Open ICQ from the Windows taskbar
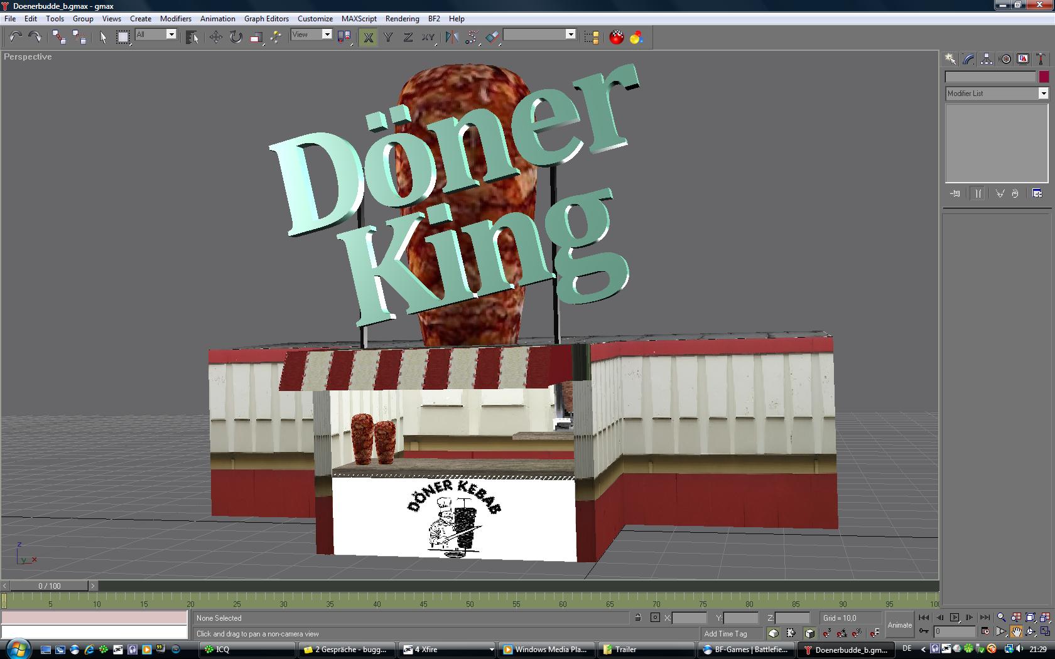1055x659 pixels. [x=247, y=649]
